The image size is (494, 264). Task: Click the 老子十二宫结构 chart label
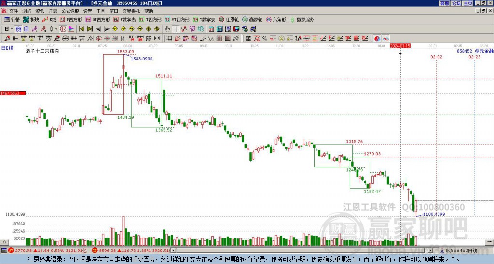[42, 51]
